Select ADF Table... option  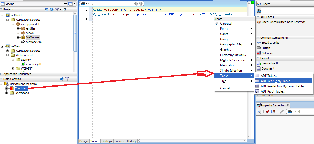[283, 76]
